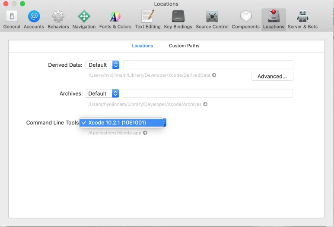Reveal the Archives folder with its arrow icon

pyautogui.click(x=205, y=104)
